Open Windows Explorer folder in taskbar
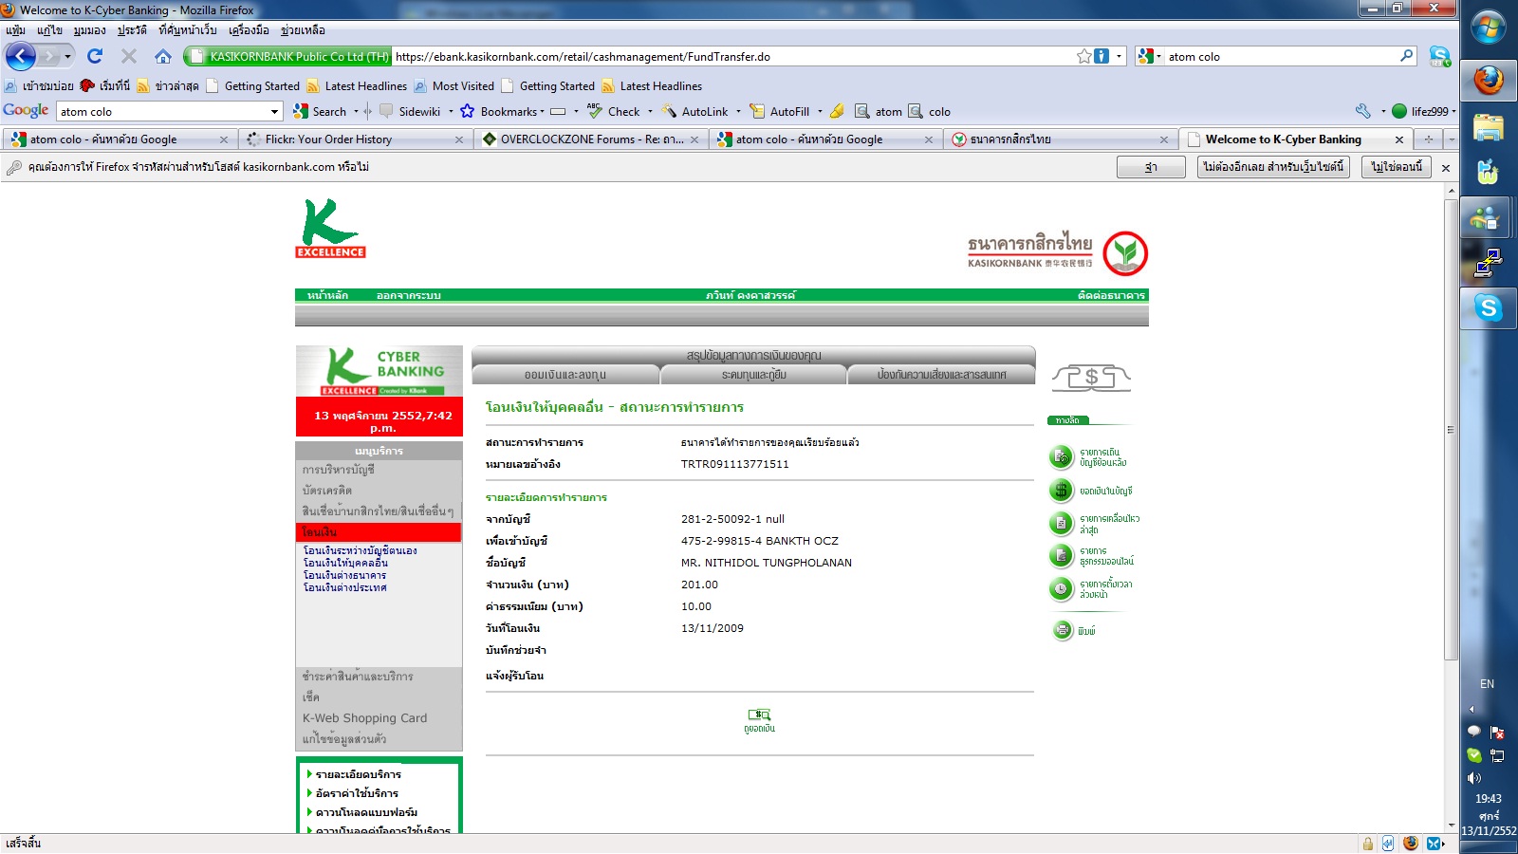 point(1488,127)
